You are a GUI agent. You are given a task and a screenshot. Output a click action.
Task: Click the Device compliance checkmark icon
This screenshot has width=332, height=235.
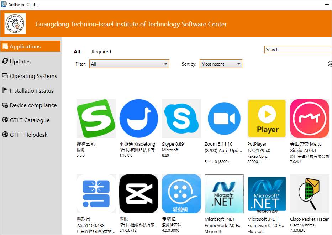[5, 105]
